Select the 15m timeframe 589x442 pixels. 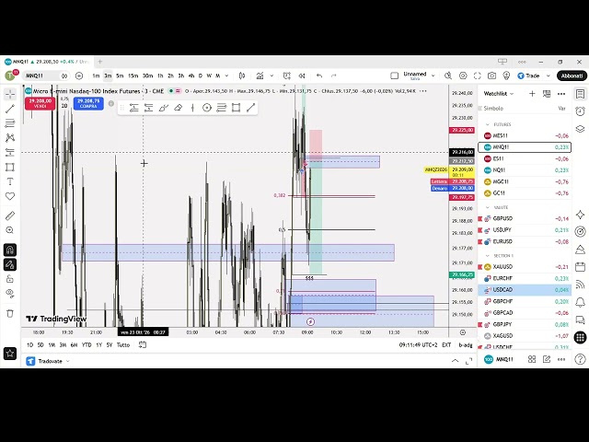[x=133, y=76]
